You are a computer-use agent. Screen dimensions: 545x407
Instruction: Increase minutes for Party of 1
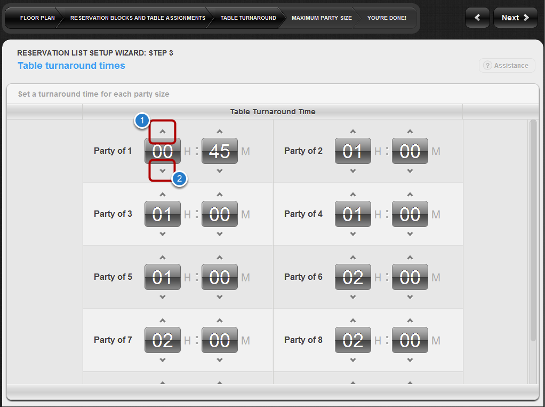(220, 132)
